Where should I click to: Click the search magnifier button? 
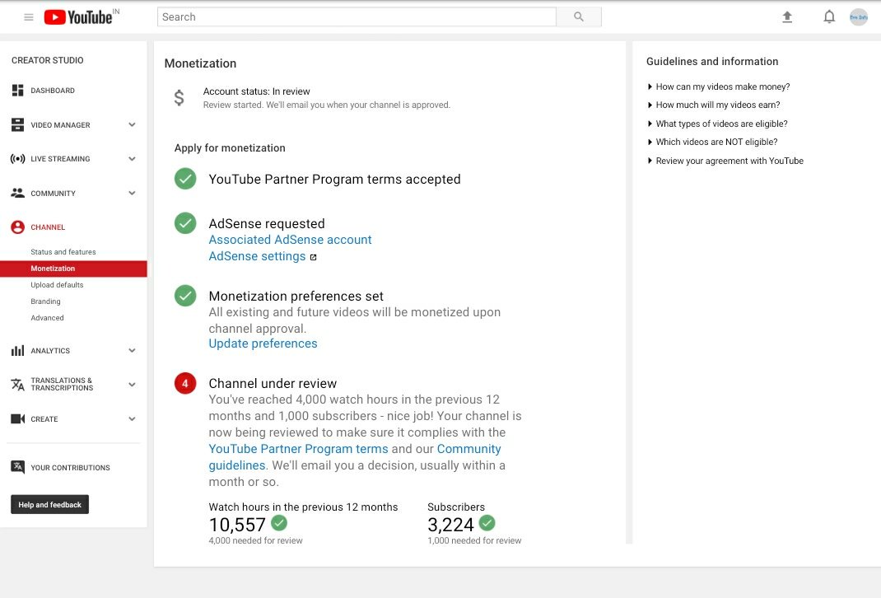click(579, 16)
